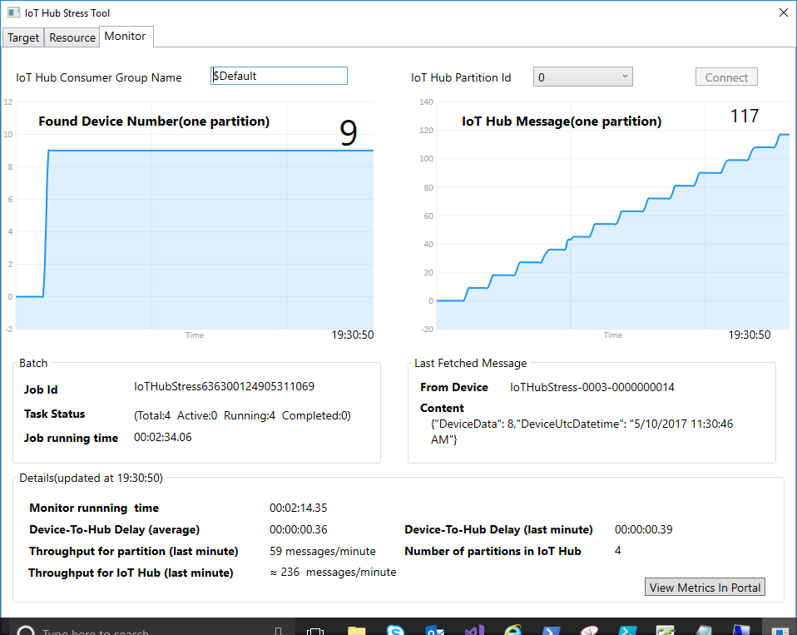Screen dimensions: 797x635
Task: Select Job Id value IoTHubStress636300124905311069
Action: click(224, 386)
